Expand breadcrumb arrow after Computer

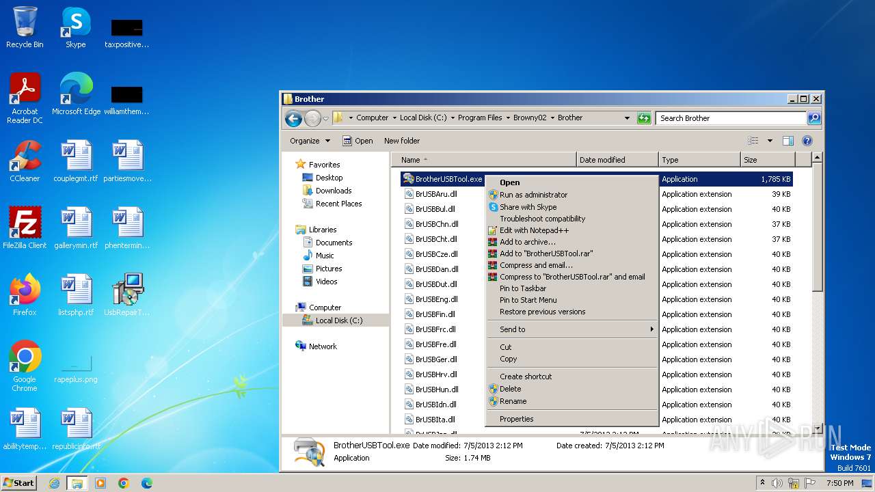pyautogui.click(x=394, y=118)
